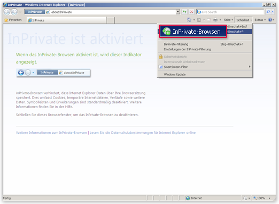Close the Sicherheit menu button
Image resolution: width=279 pixels, height=204 pixels.
[x=244, y=20]
